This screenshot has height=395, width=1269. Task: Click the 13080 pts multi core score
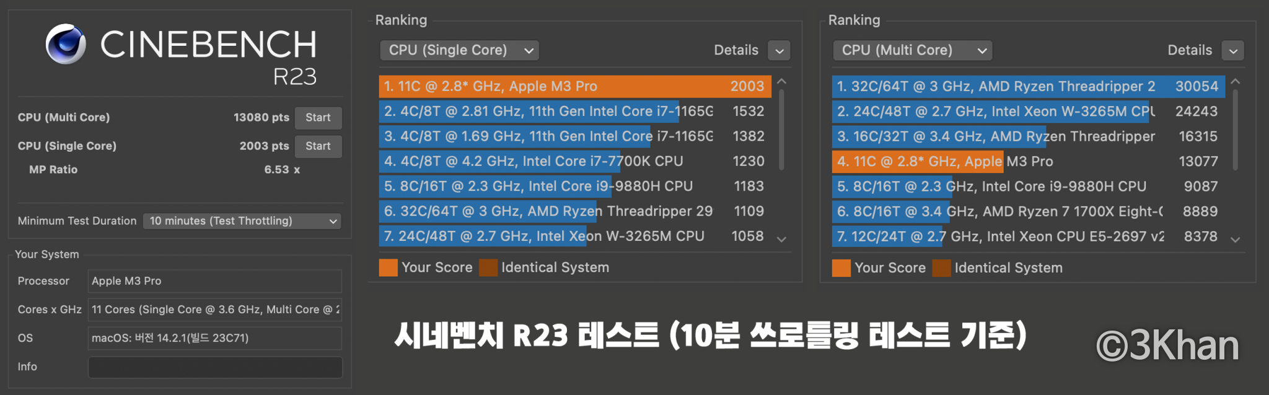click(261, 118)
